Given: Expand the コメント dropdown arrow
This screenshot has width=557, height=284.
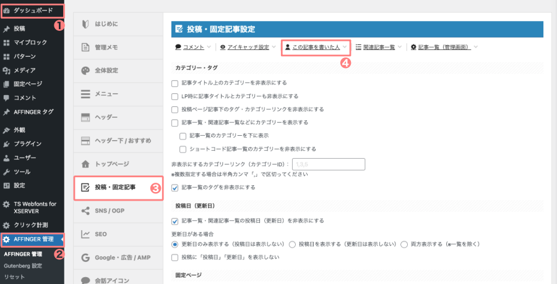Looking at the screenshot, I should click(209, 47).
